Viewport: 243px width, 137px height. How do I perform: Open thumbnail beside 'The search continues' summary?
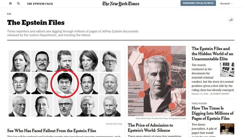click(227, 70)
